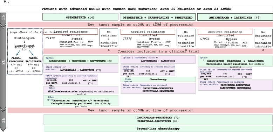The width and height of the screenshot is (273, 132).
Task: Select the 'AMIVANTAMAB + LAZERTINIB (46)' first-line box
Action: (235, 17)
